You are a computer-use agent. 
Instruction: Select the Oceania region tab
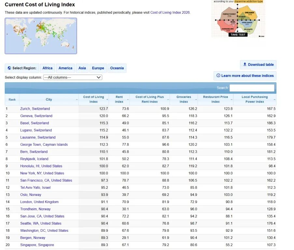(117, 68)
